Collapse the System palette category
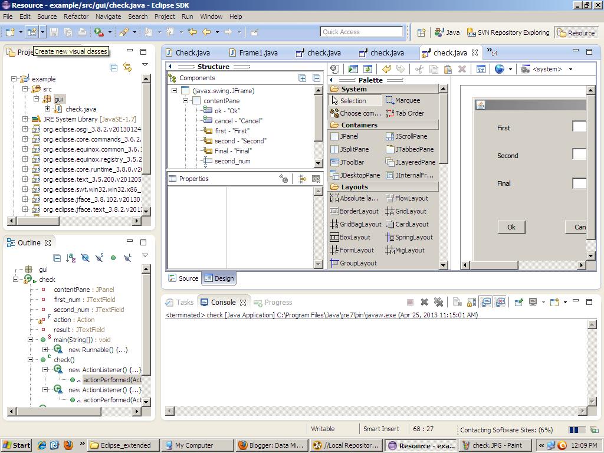 click(x=383, y=89)
